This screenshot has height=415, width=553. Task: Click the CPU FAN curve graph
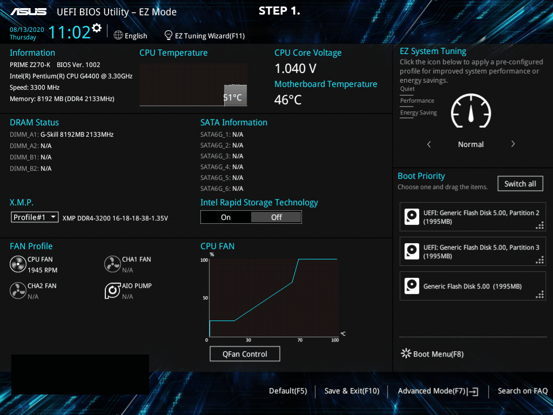[274, 298]
